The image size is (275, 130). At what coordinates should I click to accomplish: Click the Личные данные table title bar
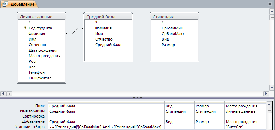42,17
